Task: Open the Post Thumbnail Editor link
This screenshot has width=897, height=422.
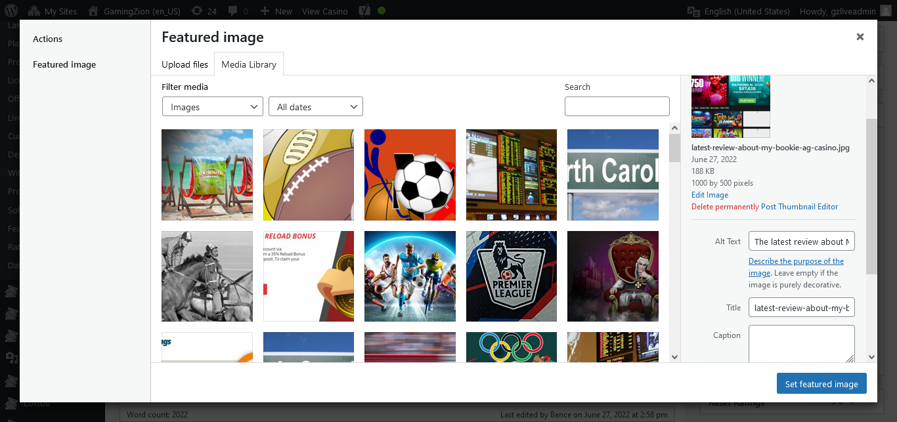Action: [x=799, y=207]
